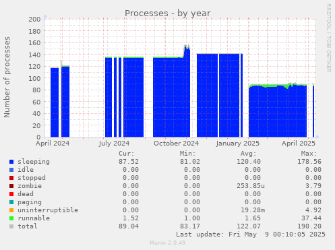The width and height of the screenshot is (335, 250).
Task: Click zombie average value 253.85u
Action: (251, 186)
